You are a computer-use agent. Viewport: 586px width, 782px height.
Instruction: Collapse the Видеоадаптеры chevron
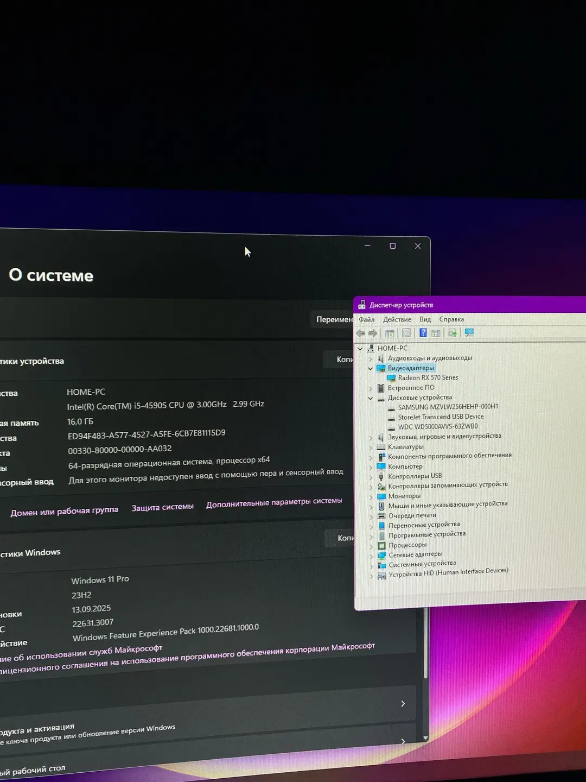pos(371,368)
